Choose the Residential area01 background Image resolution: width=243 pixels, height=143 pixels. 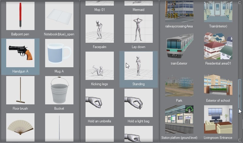click(x=218, y=46)
